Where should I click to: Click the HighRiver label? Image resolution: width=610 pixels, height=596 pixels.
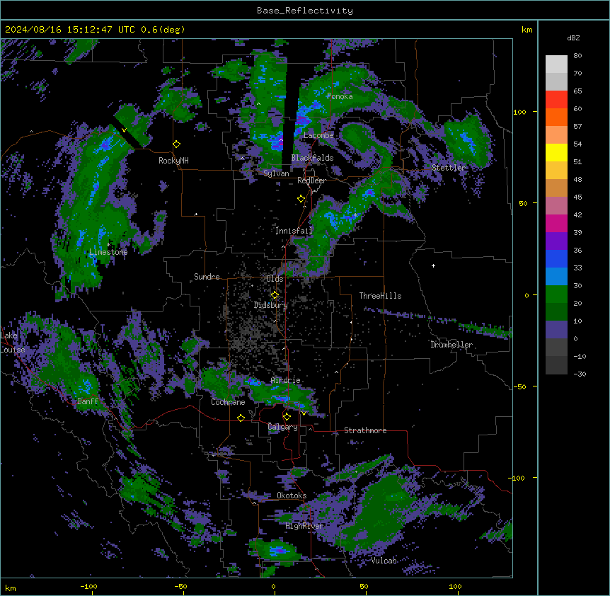(304, 526)
